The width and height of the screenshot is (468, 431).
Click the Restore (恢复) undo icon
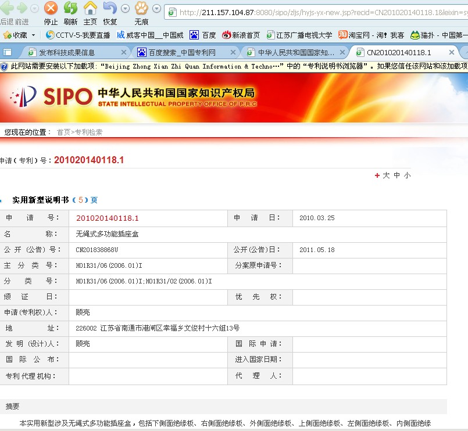click(x=109, y=9)
